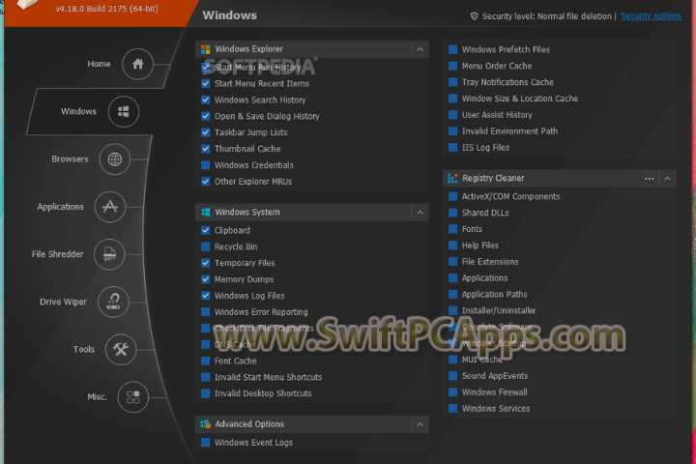Collapse the Advanced Options group

(x=420, y=424)
